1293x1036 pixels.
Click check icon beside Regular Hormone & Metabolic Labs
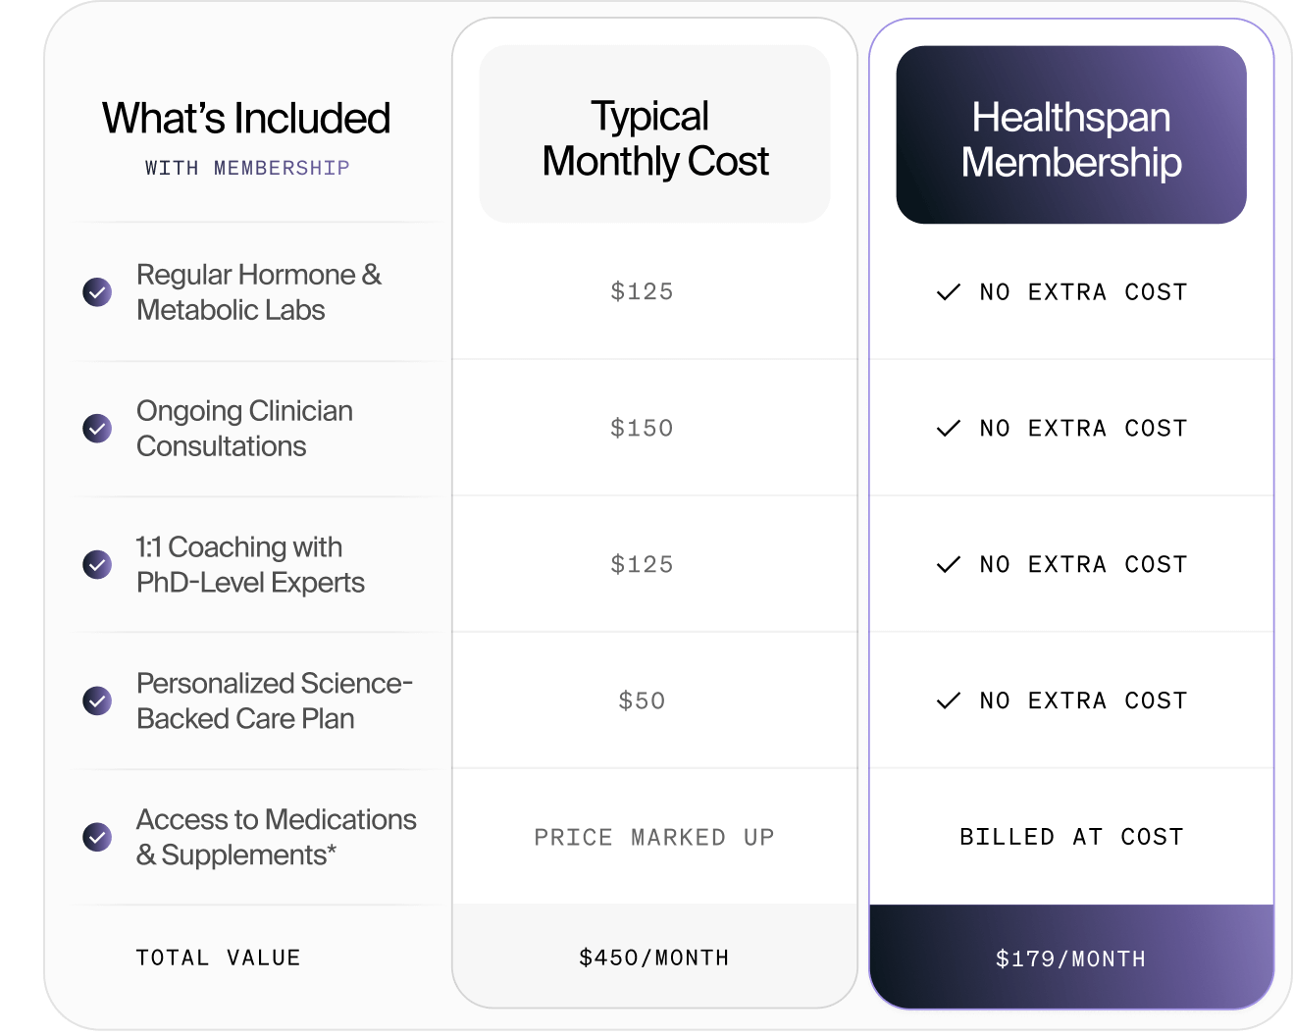(x=97, y=292)
